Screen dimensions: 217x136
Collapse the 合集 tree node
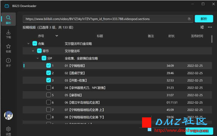click(x=28, y=44)
